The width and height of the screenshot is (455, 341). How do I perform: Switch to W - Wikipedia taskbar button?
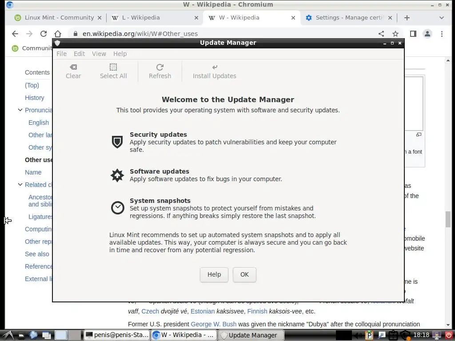pos(184,335)
